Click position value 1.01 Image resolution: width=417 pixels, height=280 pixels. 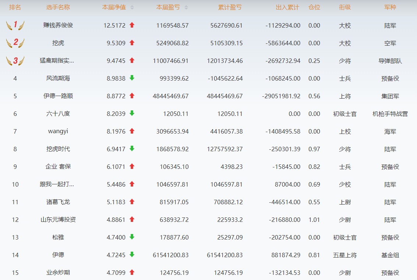(314, 220)
